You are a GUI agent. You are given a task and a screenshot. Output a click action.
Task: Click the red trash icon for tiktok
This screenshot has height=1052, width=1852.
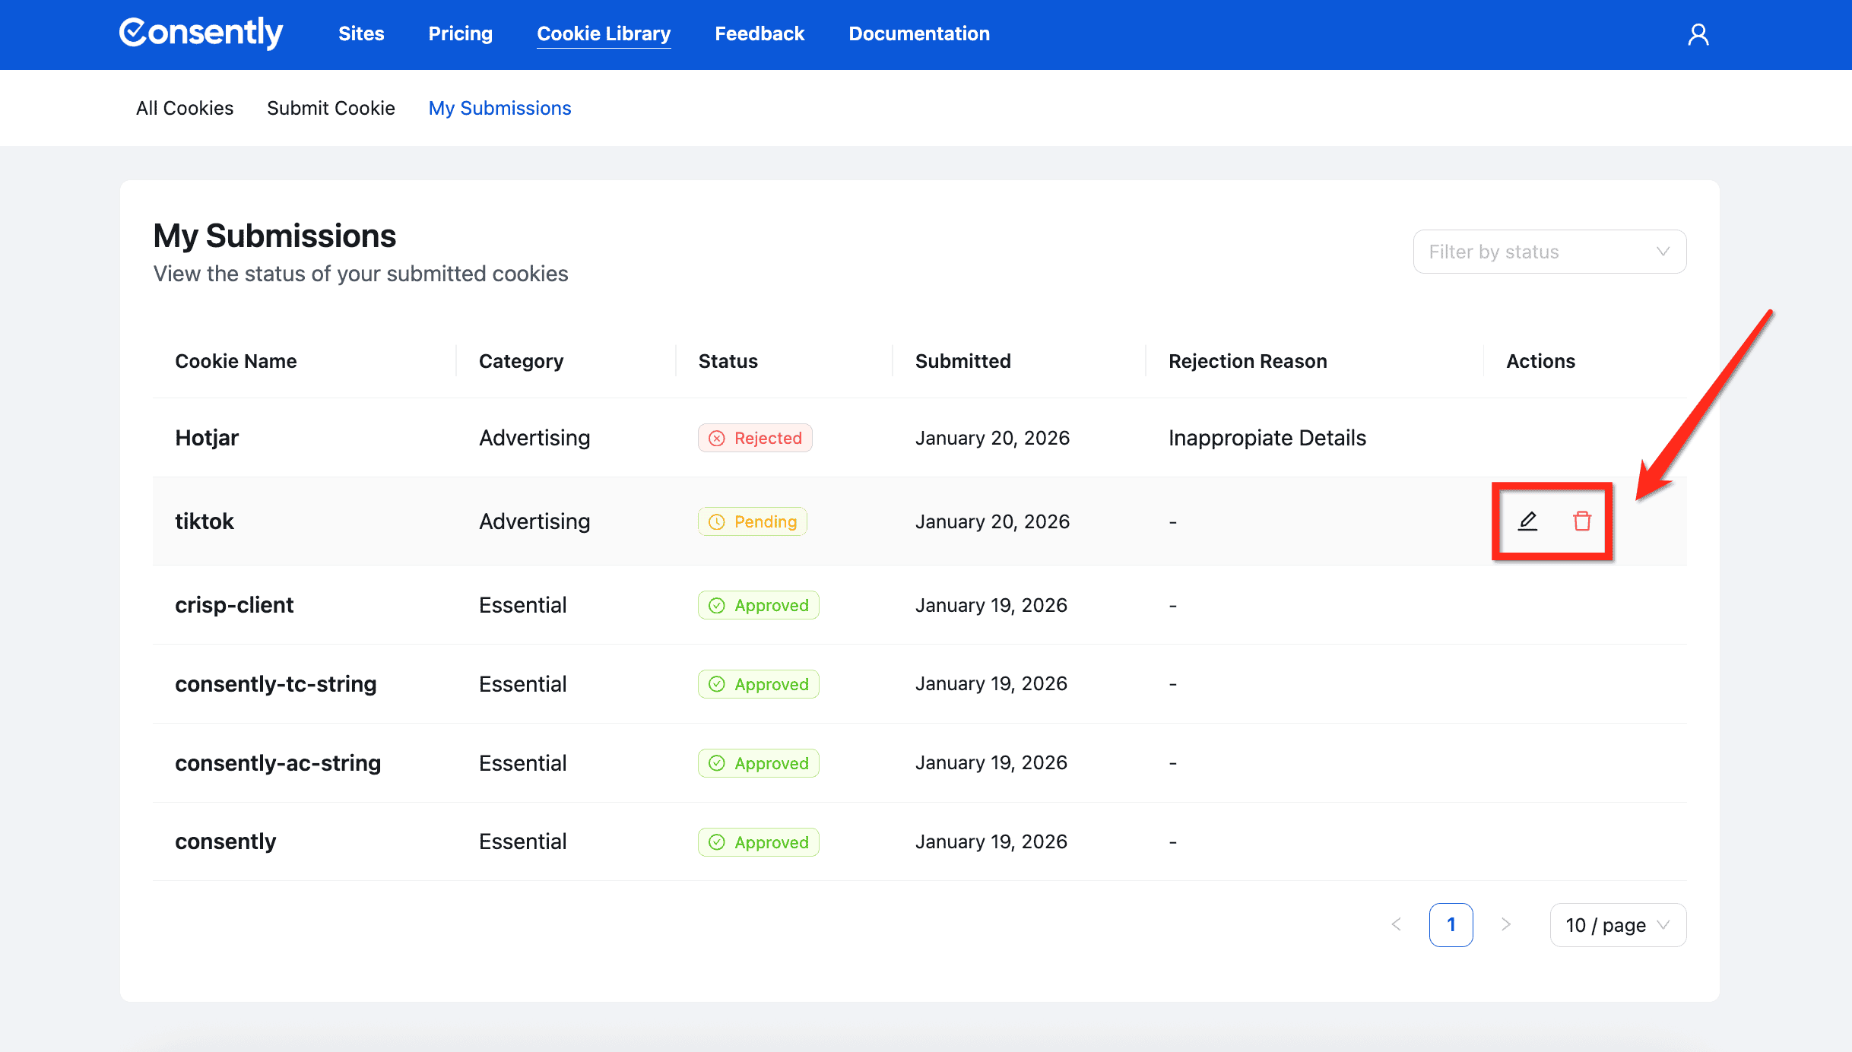1582,521
